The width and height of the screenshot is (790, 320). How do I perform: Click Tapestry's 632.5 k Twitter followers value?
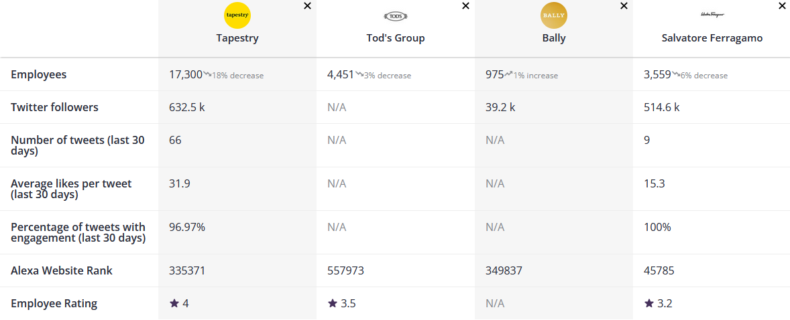(187, 107)
